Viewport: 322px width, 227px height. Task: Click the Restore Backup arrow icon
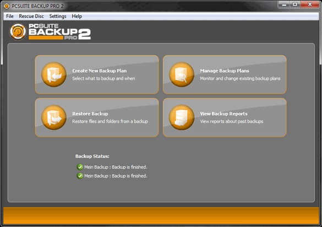click(x=54, y=117)
